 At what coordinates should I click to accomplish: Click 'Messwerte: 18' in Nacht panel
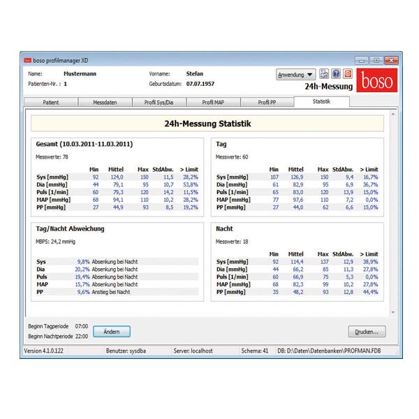[232, 242]
